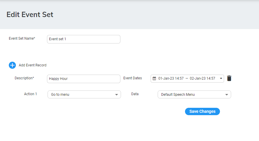Delete the Happy Hour event with trash icon
The height and width of the screenshot is (141, 259).
coord(229,78)
